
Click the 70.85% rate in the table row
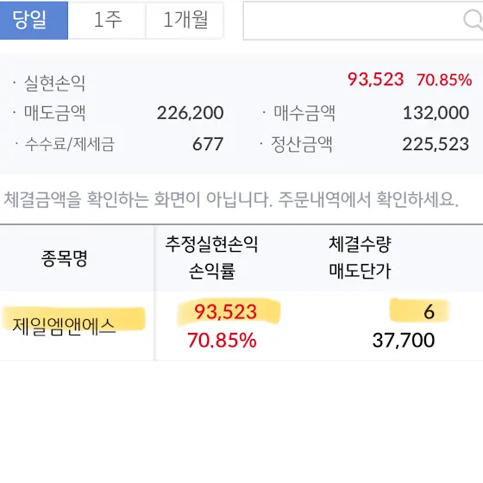click(222, 340)
